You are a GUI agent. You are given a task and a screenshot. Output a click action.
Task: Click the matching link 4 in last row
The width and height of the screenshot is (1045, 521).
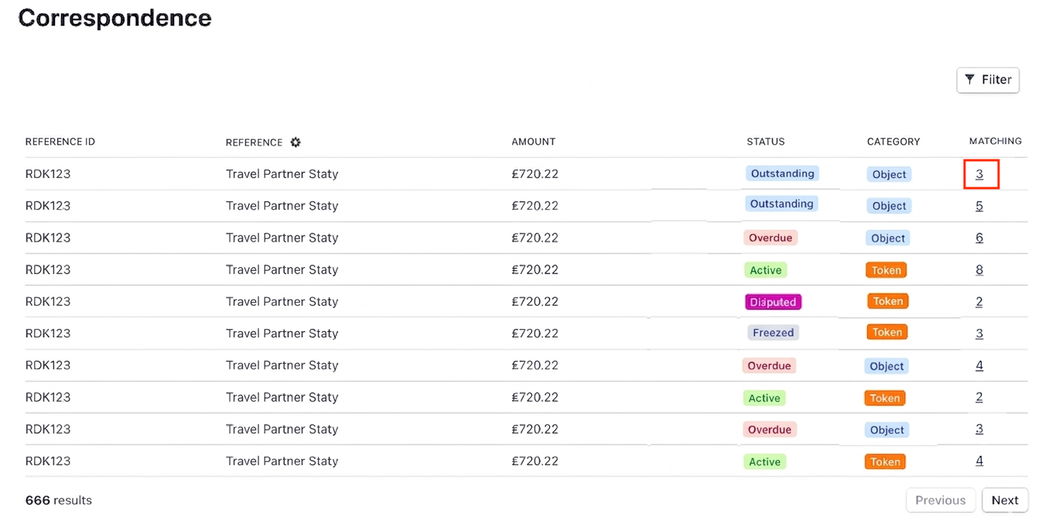[x=979, y=461]
